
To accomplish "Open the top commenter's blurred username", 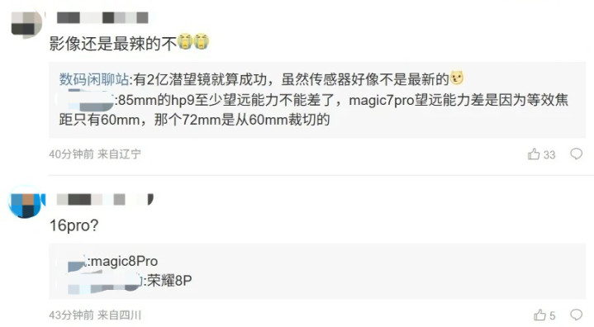I will 102,17.
